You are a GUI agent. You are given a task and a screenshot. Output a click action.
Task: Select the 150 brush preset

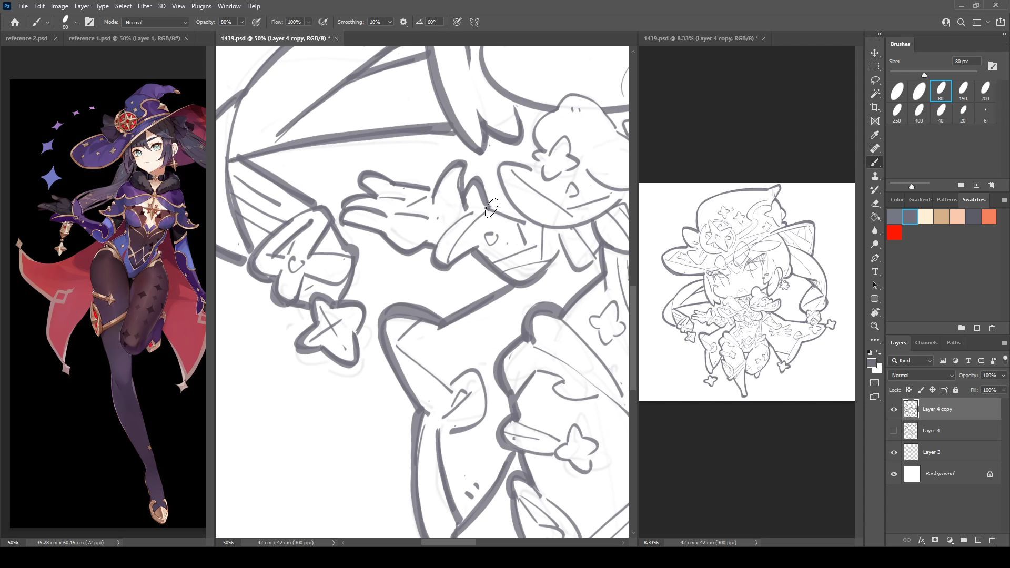point(963,91)
